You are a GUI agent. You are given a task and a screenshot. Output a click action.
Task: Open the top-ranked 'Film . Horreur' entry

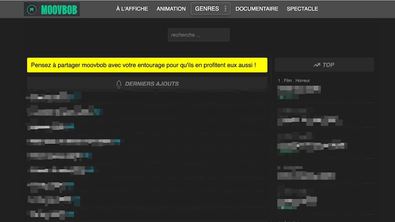pyautogui.click(x=299, y=89)
